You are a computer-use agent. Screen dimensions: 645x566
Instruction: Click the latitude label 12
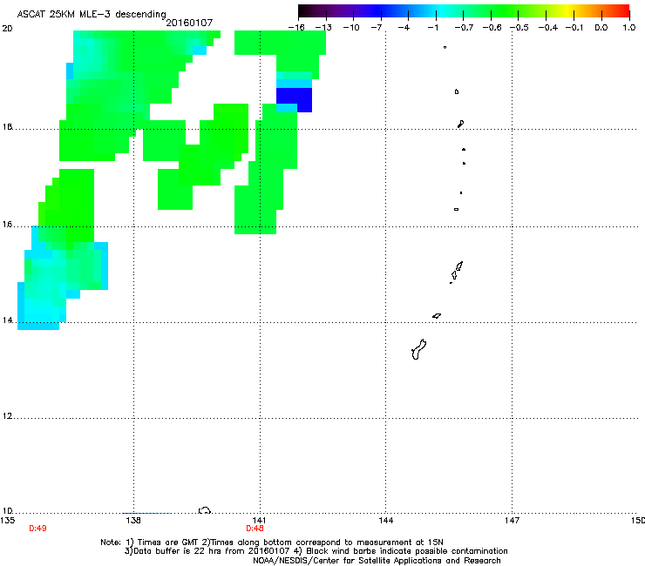(7, 416)
